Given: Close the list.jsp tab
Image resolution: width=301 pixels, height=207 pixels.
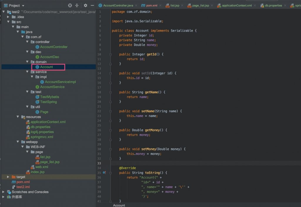Looking at the screenshot, I should 182,6.
